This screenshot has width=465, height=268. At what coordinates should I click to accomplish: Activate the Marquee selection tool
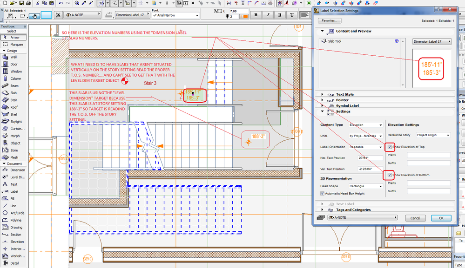pyautogui.click(x=14, y=45)
